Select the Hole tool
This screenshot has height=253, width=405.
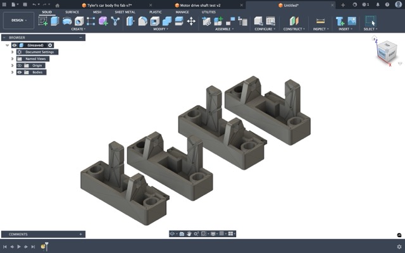[x=79, y=21]
